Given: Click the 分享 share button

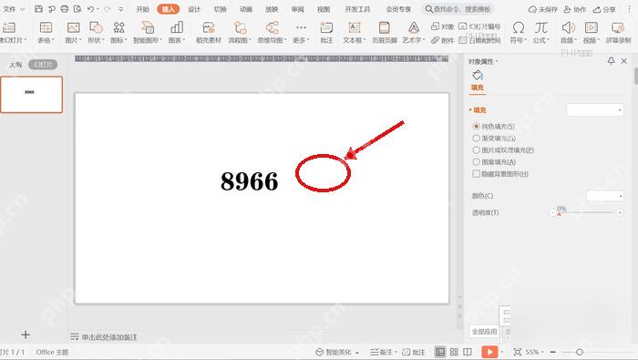Looking at the screenshot, I should [604, 9].
